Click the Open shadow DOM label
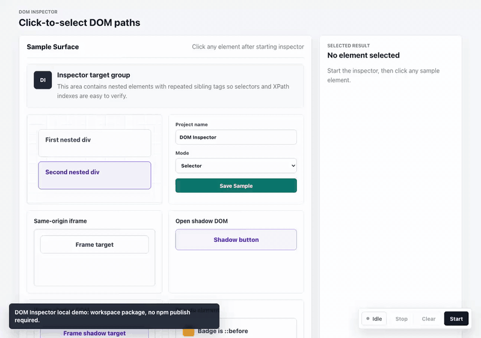481x338 pixels. (201, 221)
